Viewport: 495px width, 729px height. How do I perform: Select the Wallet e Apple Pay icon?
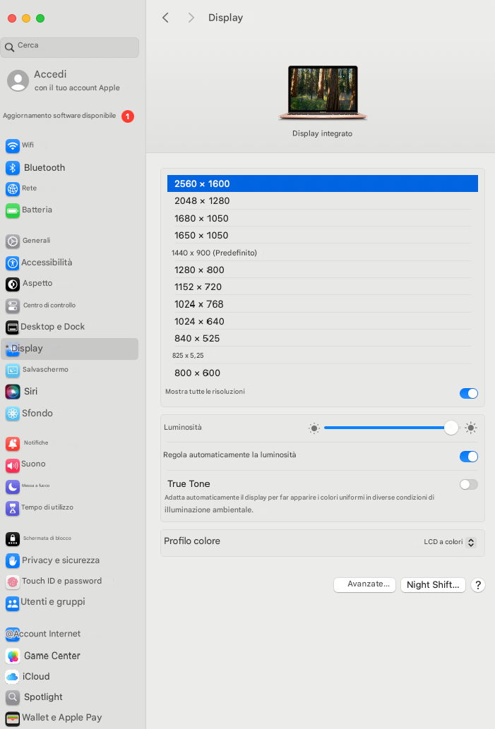[x=13, y=719]
